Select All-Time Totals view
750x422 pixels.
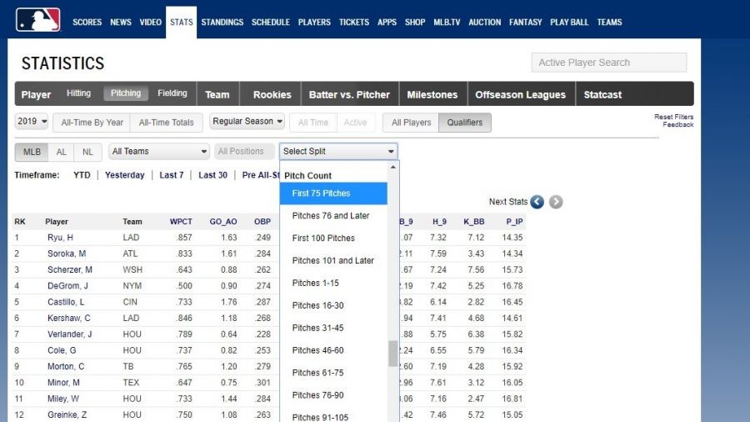click(167, 123)
